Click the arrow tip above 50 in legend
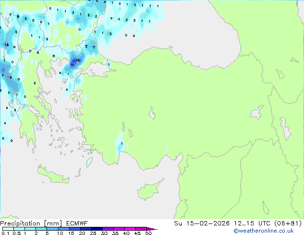Image resolution: width=304 pixels, height=235 pixels. [152, 229]
